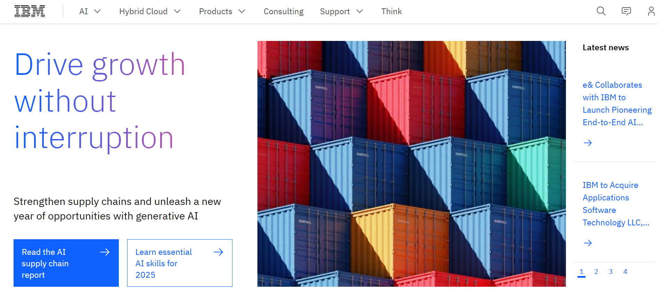Go to news page 2
This screenshot has height=302, width=658.
596,272
